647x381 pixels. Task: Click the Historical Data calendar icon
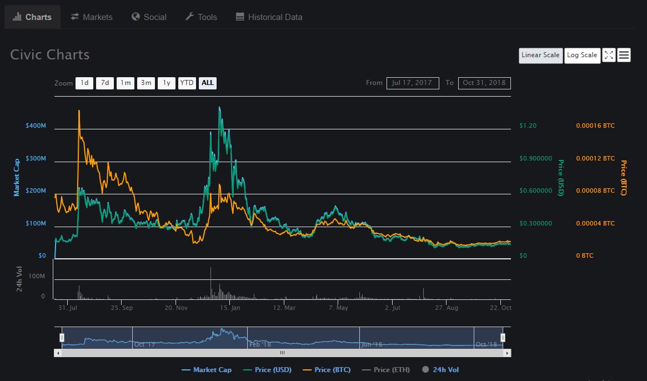240,17
